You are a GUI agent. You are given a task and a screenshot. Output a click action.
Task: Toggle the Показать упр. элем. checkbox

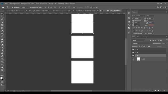point(30,7)
